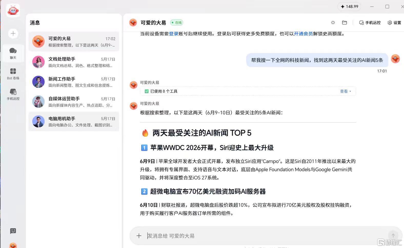The image size is (404, 248).
Task: Click the smiley feedback icon in the sidebar
Action: pyautogui.click(x=13, y=231)
